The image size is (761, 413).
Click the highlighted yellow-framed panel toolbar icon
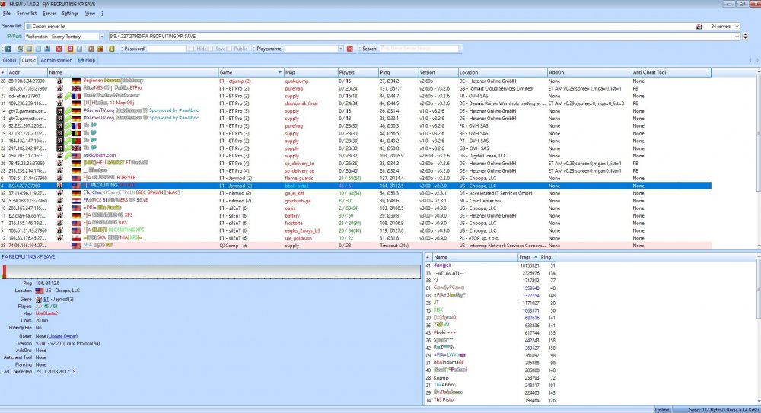click(29, 49)
